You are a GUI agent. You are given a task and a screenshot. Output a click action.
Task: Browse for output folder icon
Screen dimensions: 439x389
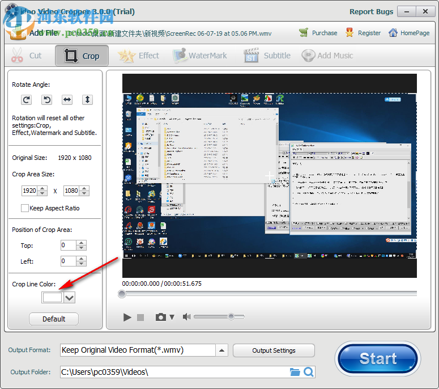point(295,372)
